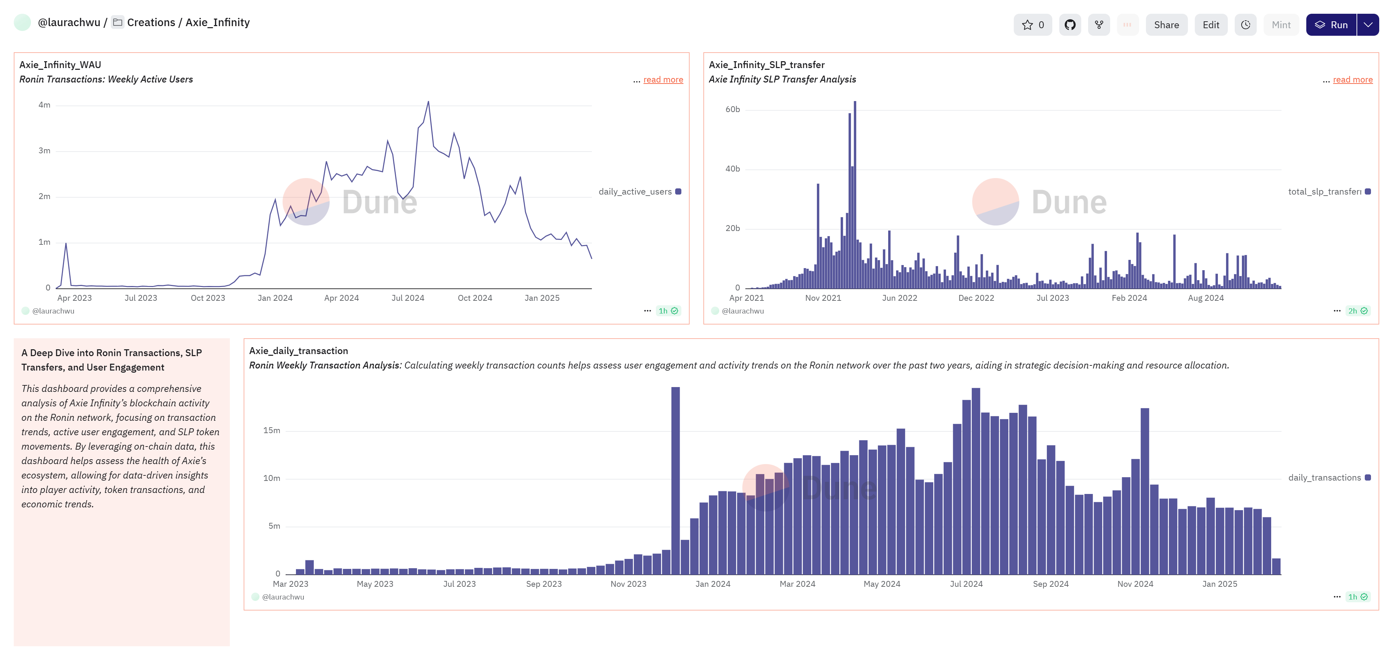Click the author avatar under SLP transfer chart
The width and height of the screenshot is (1393, 660).
[x=715, y=311]
